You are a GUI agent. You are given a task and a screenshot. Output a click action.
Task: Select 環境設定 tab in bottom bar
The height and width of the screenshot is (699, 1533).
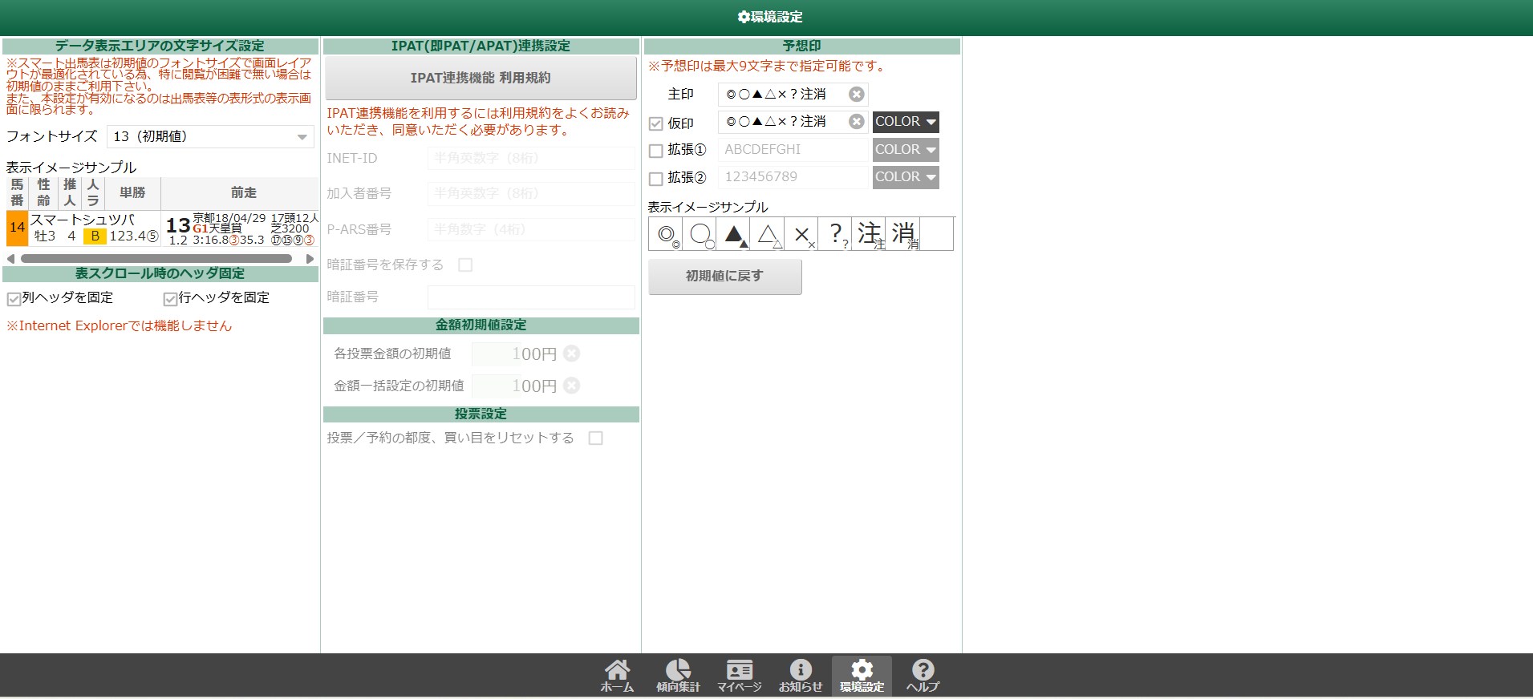coord(862,675)
